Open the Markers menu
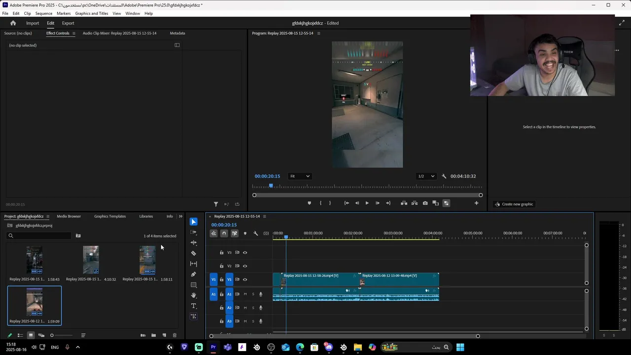The image size is (631, 355). (64, 13)
